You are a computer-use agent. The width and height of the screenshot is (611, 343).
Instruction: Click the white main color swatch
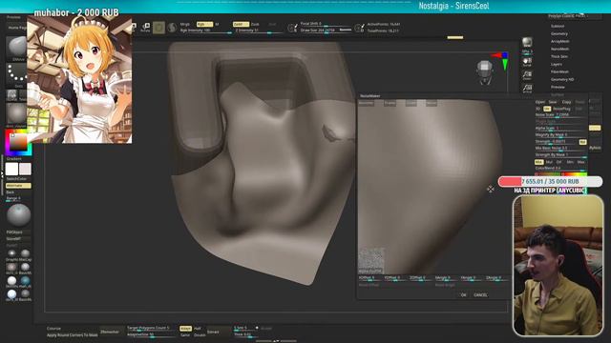(11, 170)
